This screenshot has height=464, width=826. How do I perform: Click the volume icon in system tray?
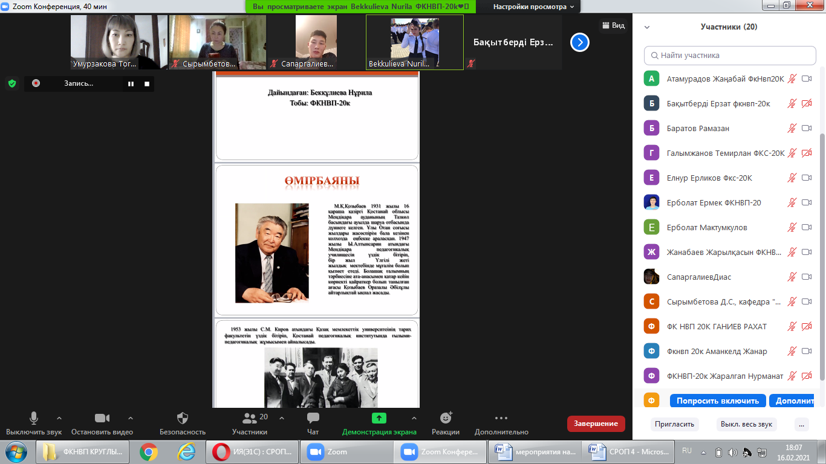point(732,452)
